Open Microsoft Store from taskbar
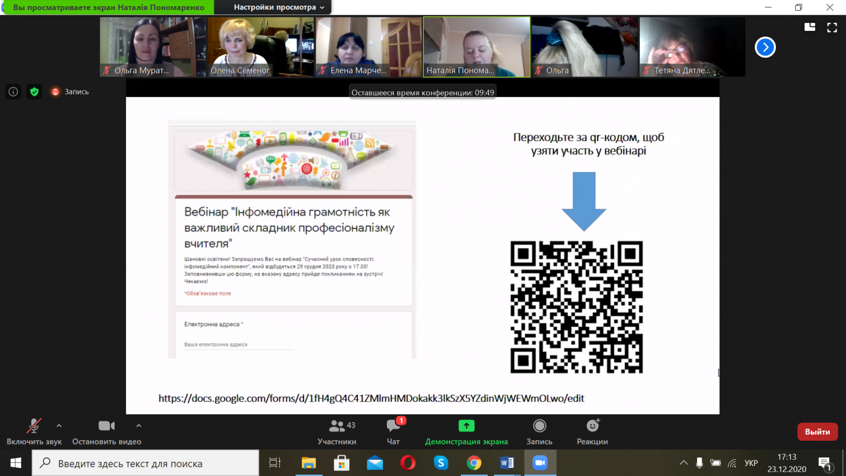846x476 pixels. coord(342,463)
